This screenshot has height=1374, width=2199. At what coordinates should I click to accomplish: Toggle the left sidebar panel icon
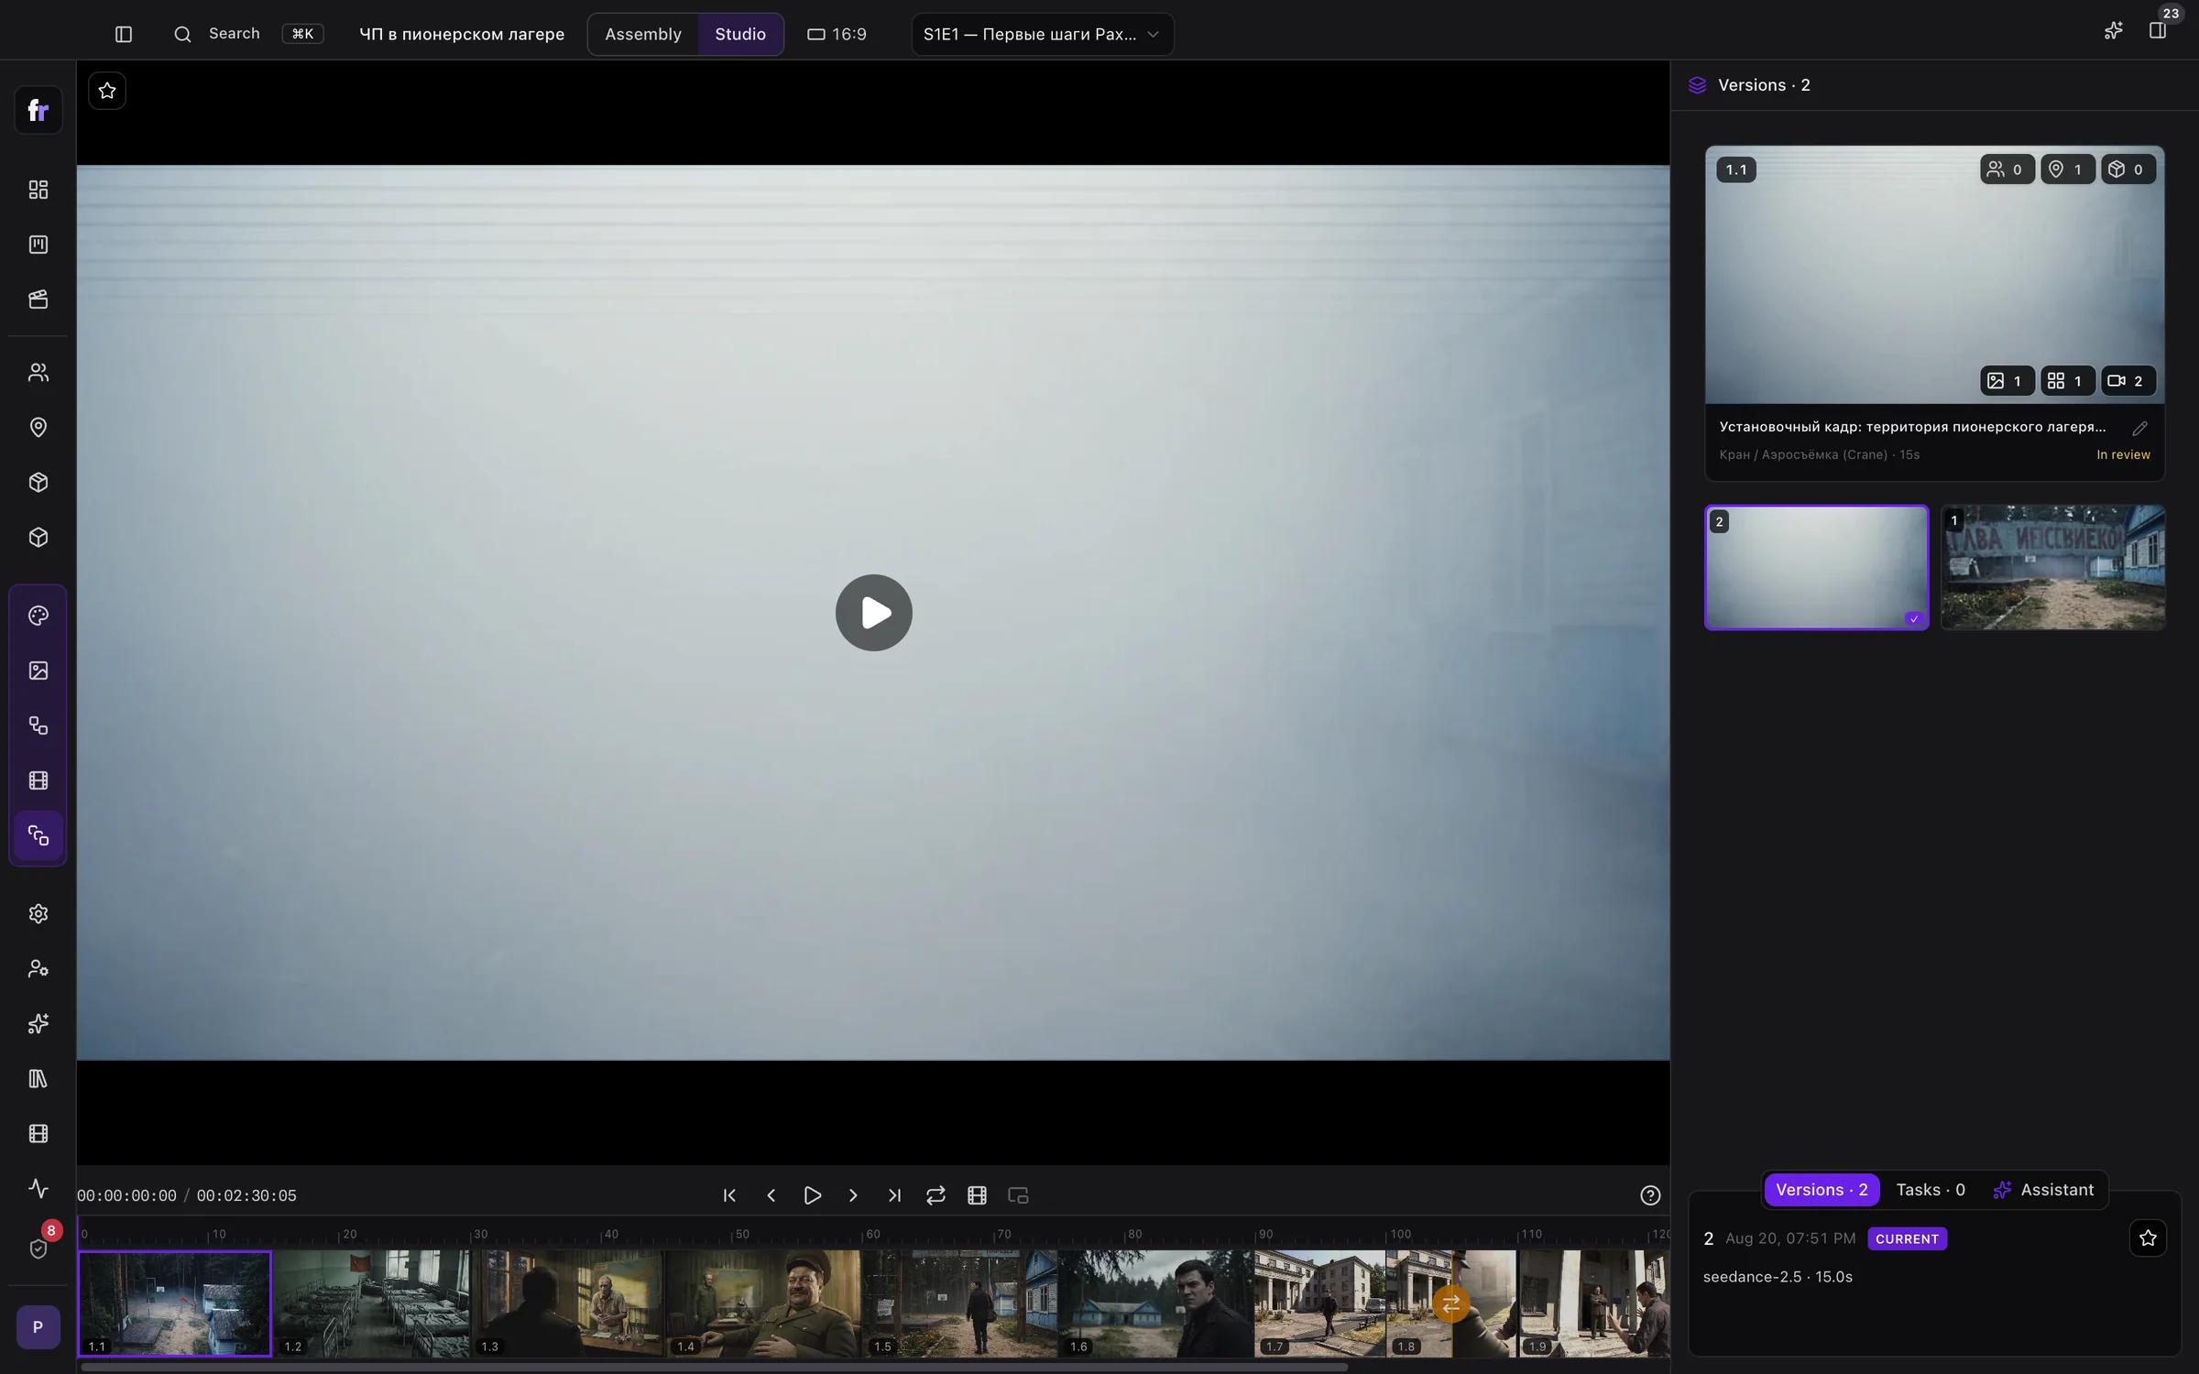(x=124, y=34)
